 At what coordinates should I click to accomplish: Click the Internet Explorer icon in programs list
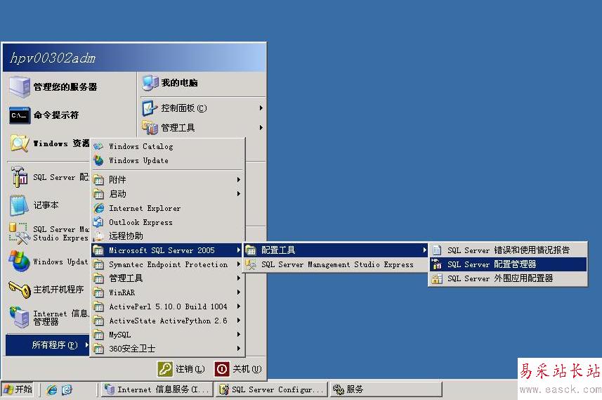[98, 208]
